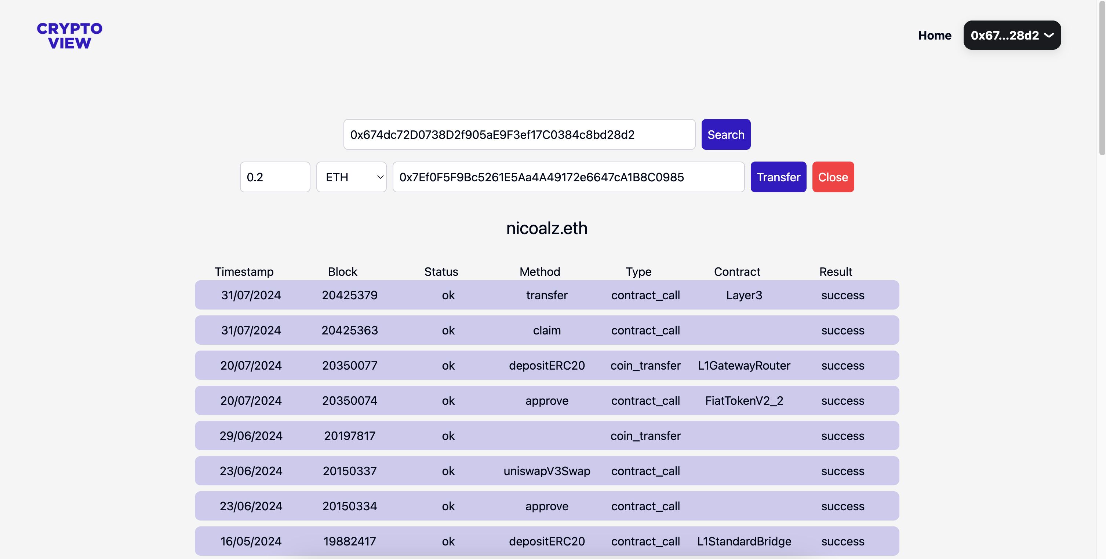Screen dimensions: 1106x559
Task: Click the Method column header
Action: (x=540, y=272)
